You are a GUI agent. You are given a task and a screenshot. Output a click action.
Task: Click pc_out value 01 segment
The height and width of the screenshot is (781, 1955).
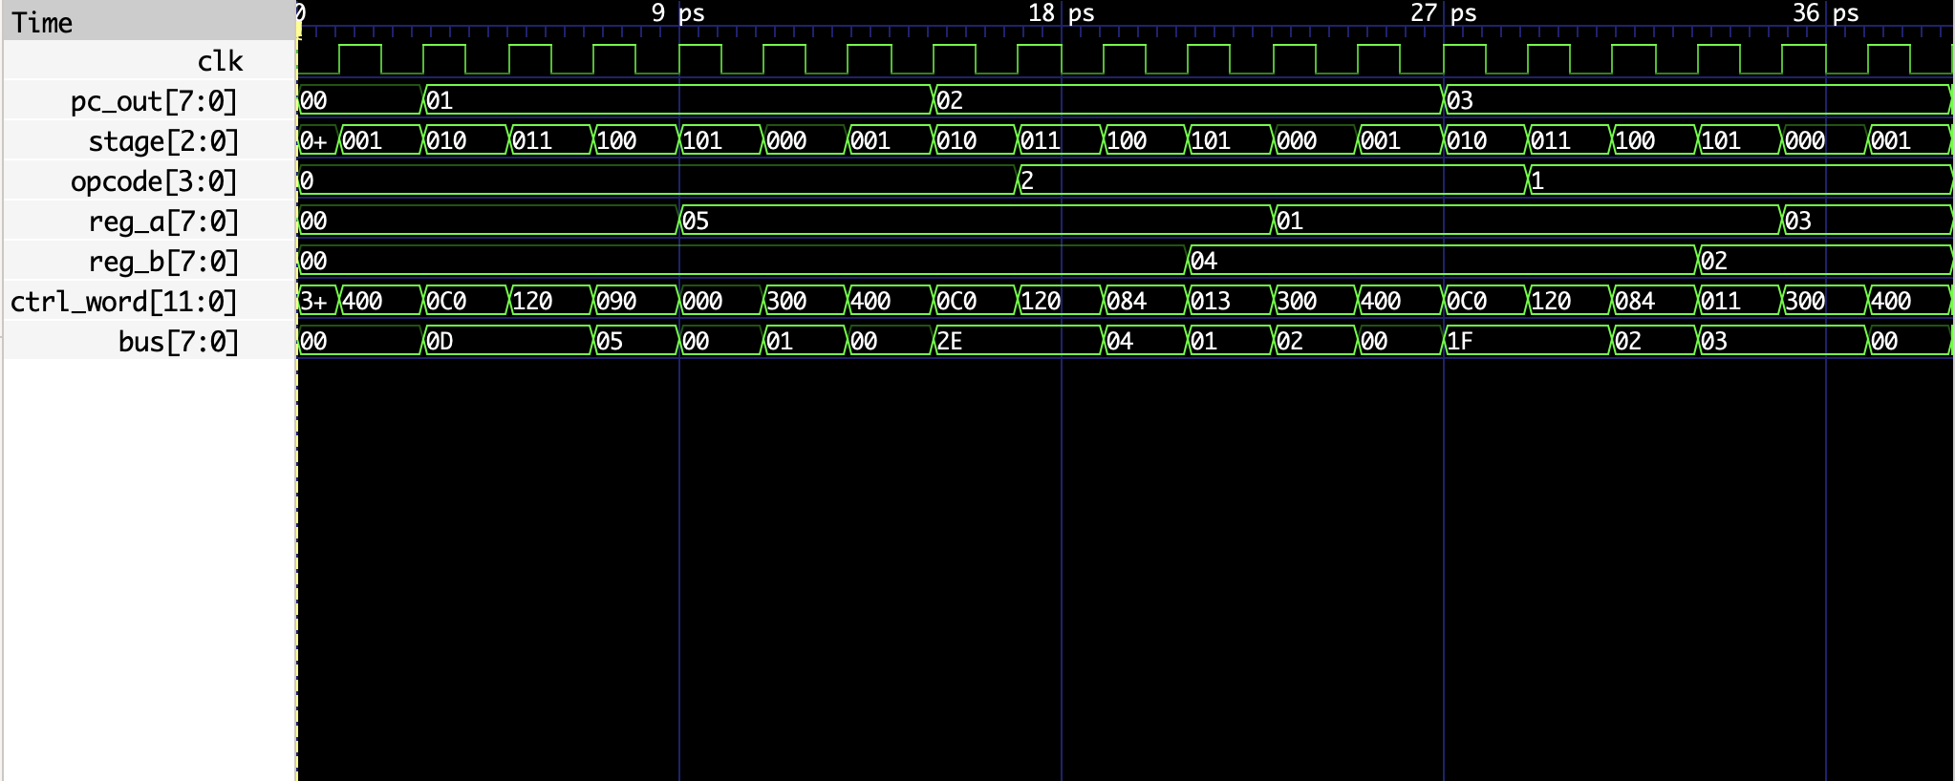677,100
